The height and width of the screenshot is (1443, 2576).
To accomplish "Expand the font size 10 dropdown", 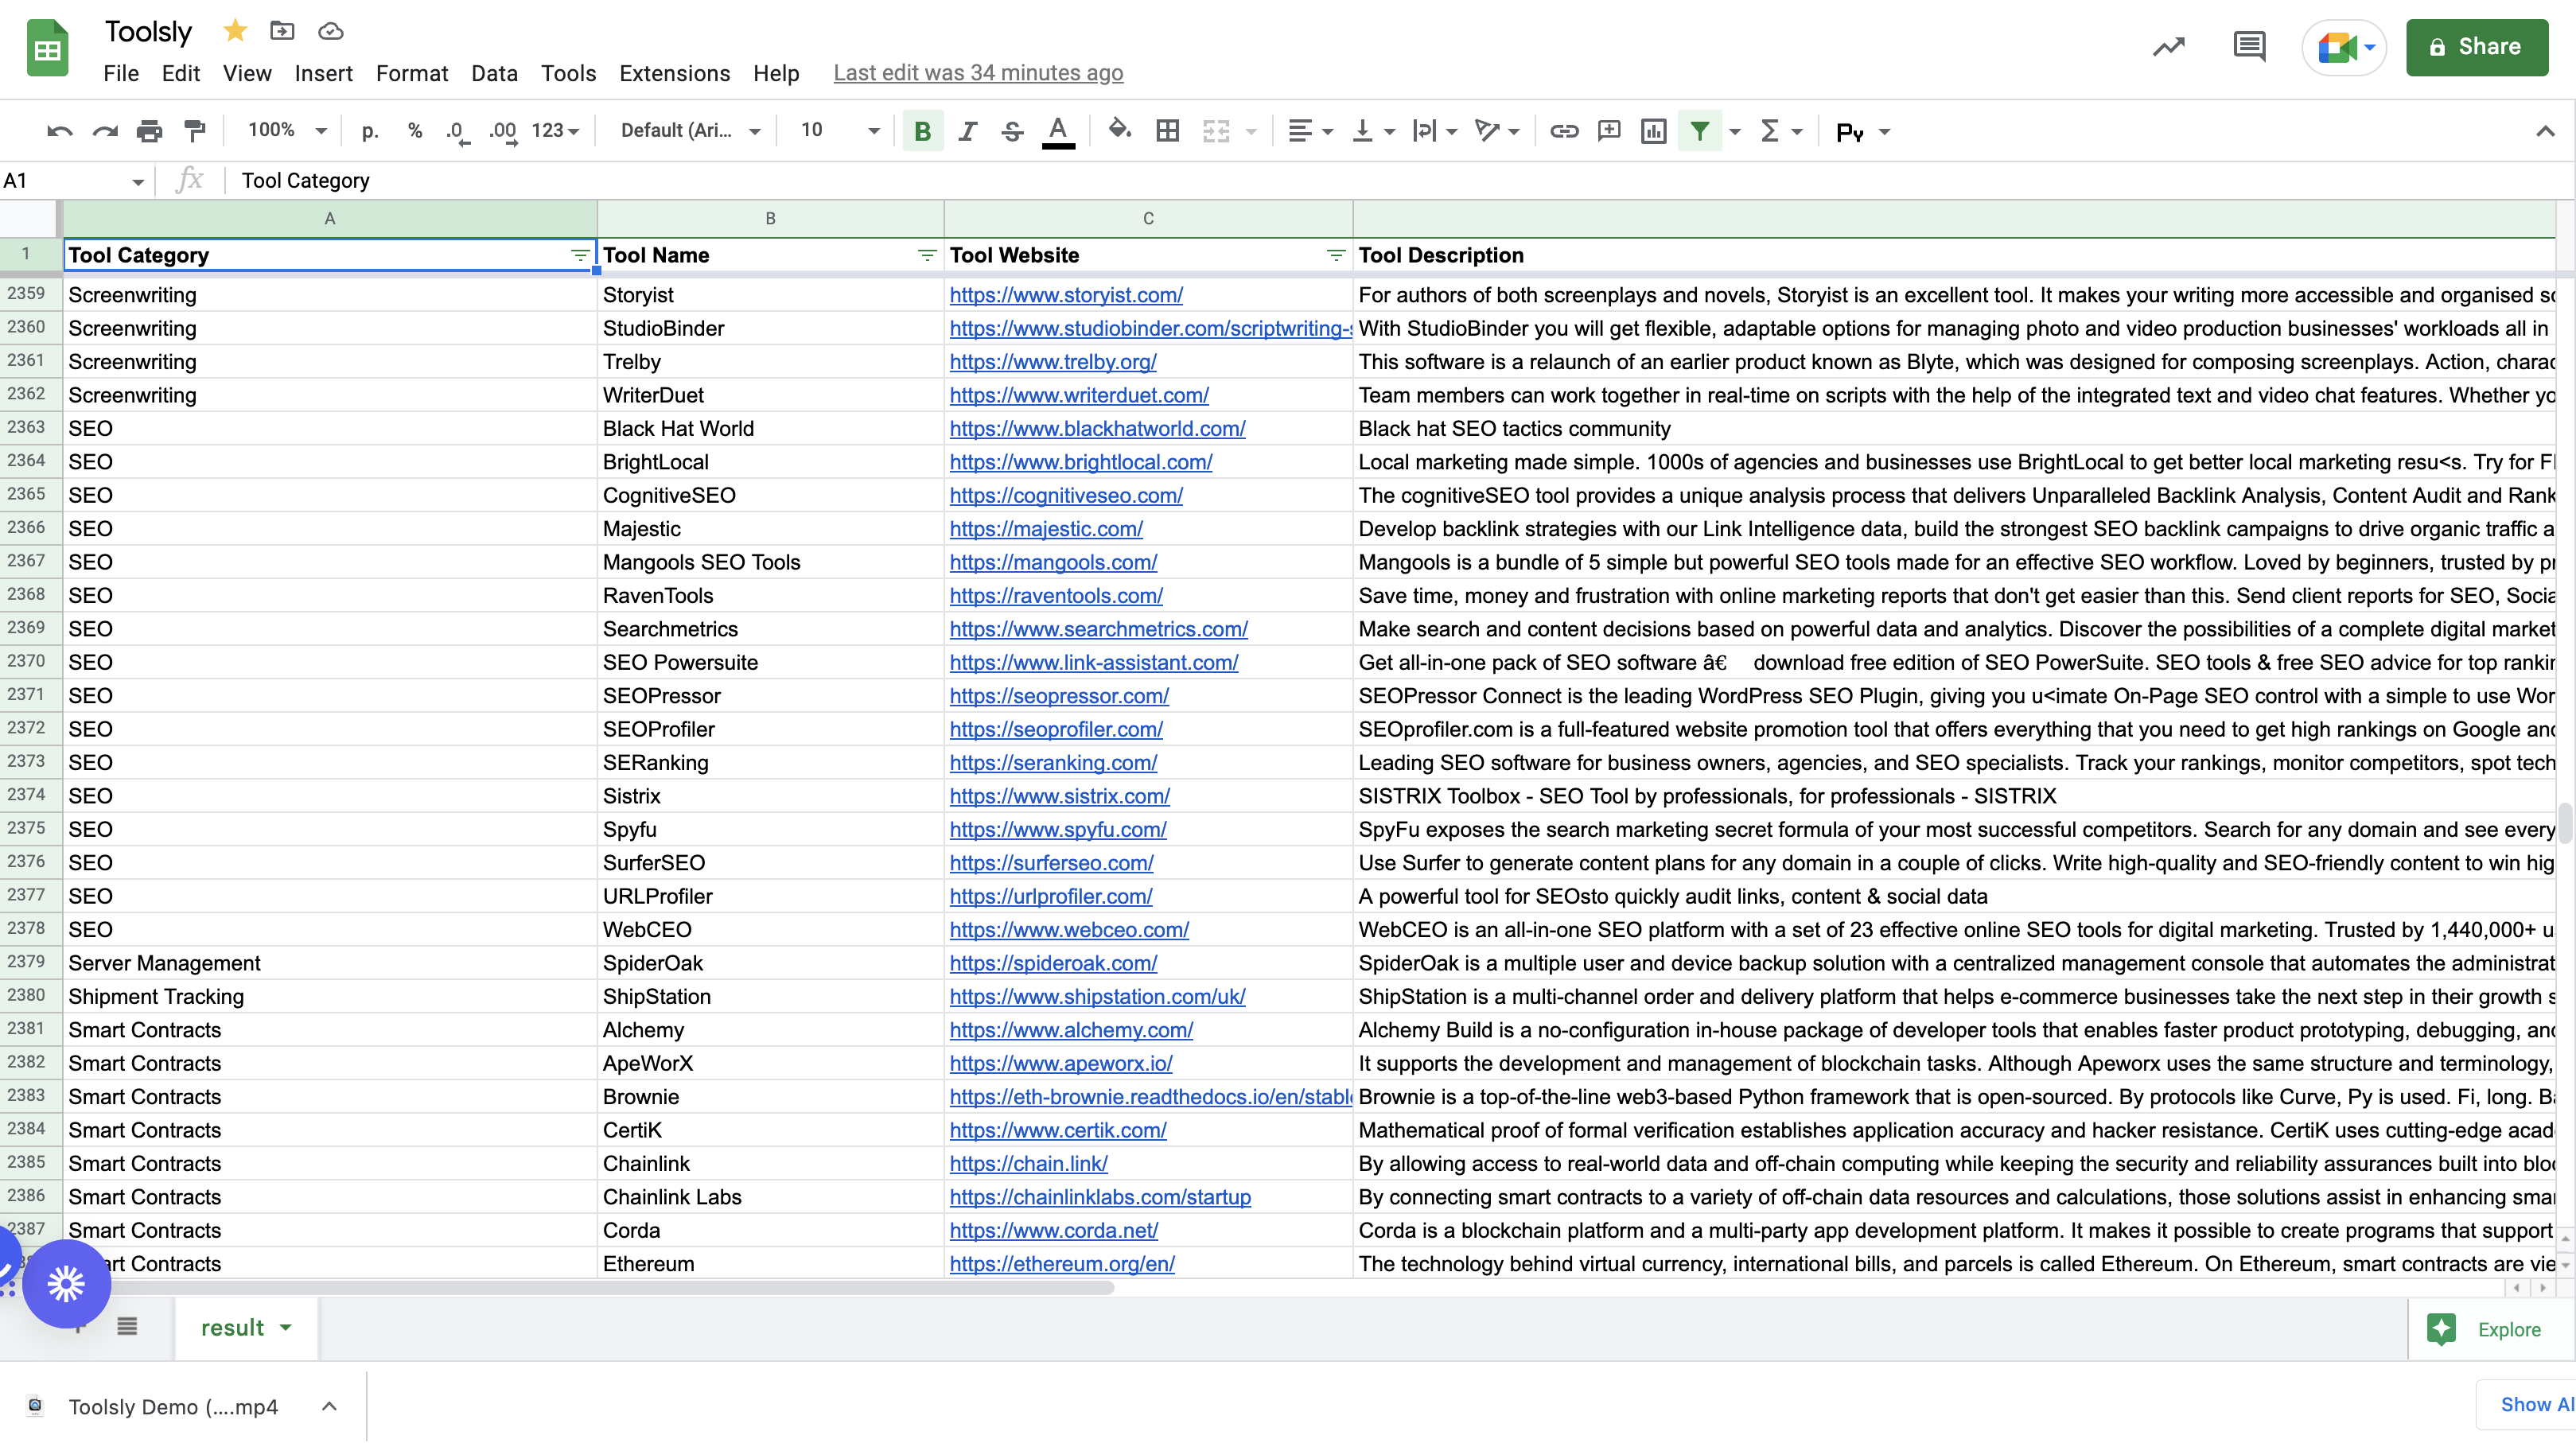I will [x=838, y=130].
